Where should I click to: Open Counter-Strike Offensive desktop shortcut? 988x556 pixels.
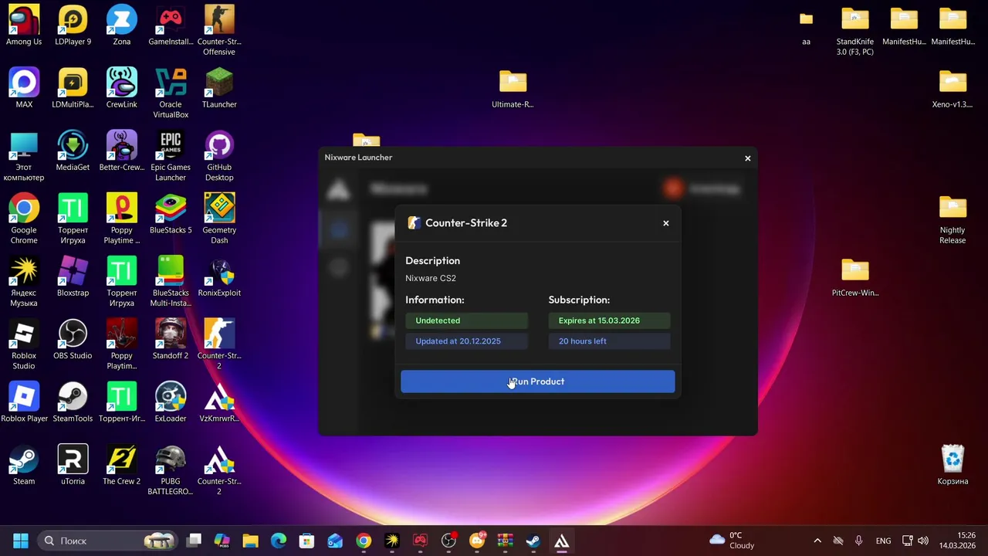(x=219, y=31)
